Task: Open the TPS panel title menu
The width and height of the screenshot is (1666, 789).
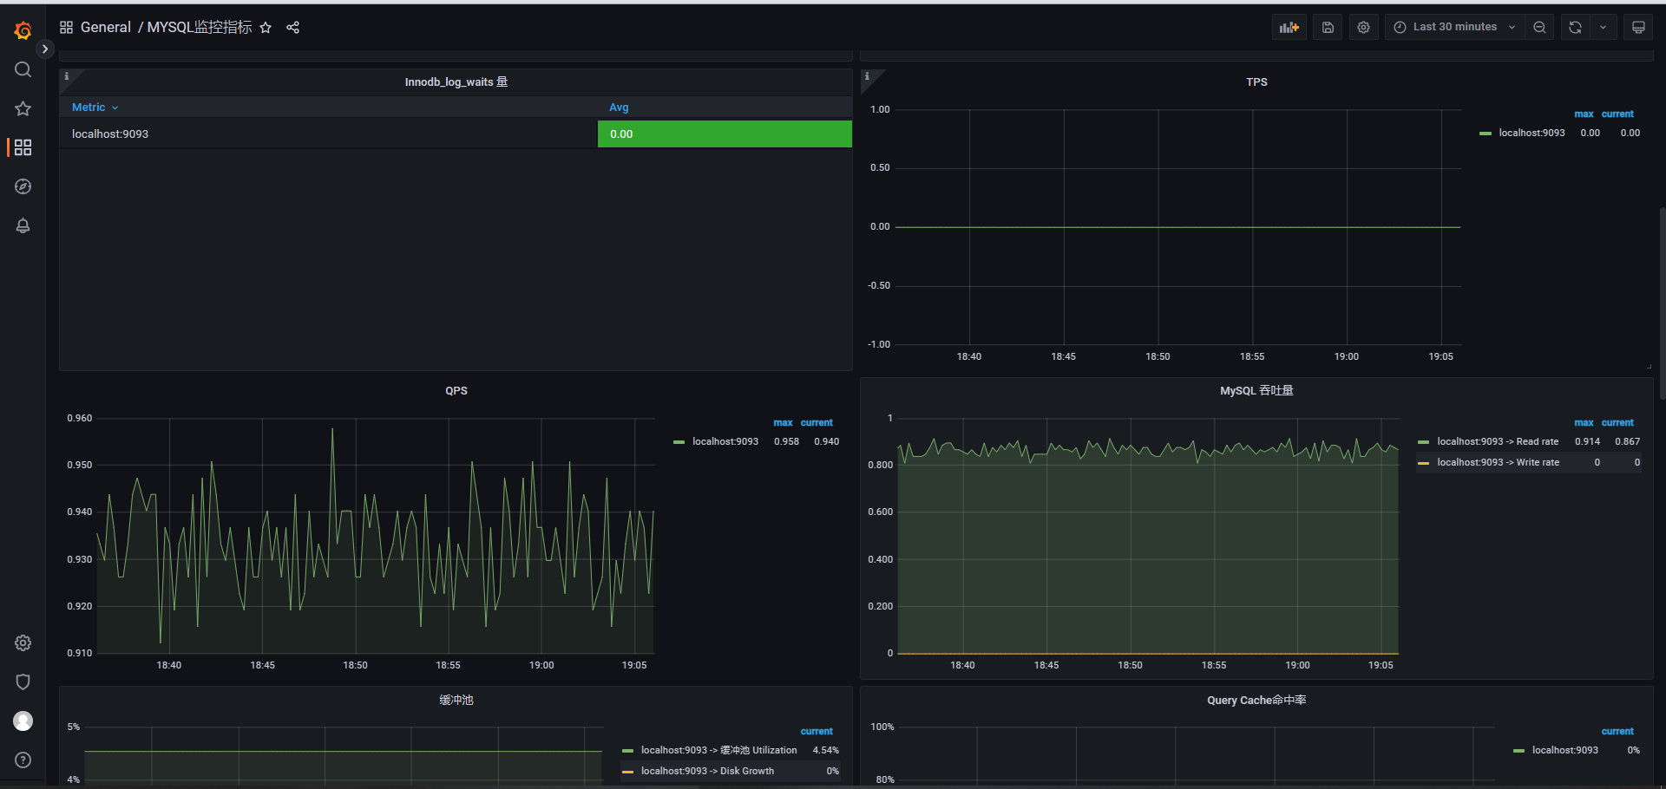Action: coord(1256,82)
